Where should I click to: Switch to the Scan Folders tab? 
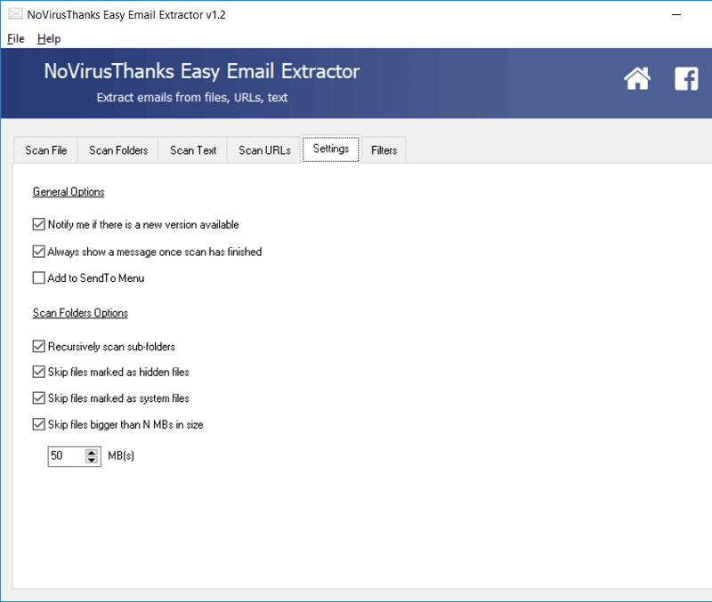[x=118, y=150]
